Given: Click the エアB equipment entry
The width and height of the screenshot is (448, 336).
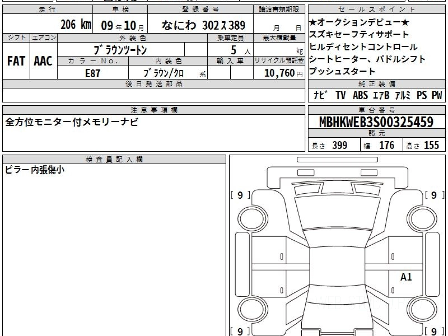Looking at the screenshot, I should [381, 96].
